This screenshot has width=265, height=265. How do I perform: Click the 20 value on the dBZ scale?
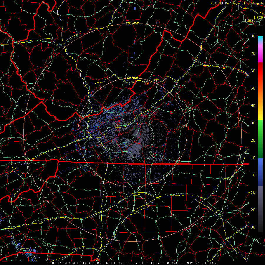253,140
